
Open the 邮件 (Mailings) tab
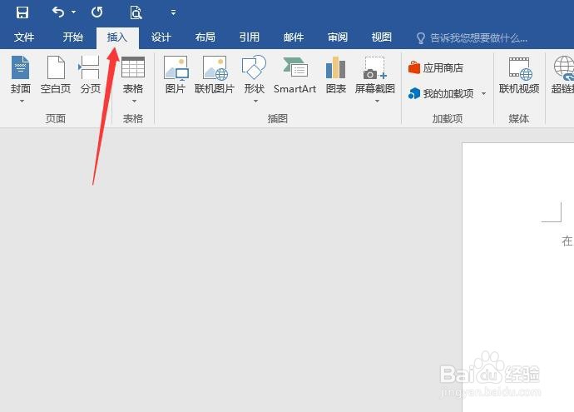click(294, 37)
